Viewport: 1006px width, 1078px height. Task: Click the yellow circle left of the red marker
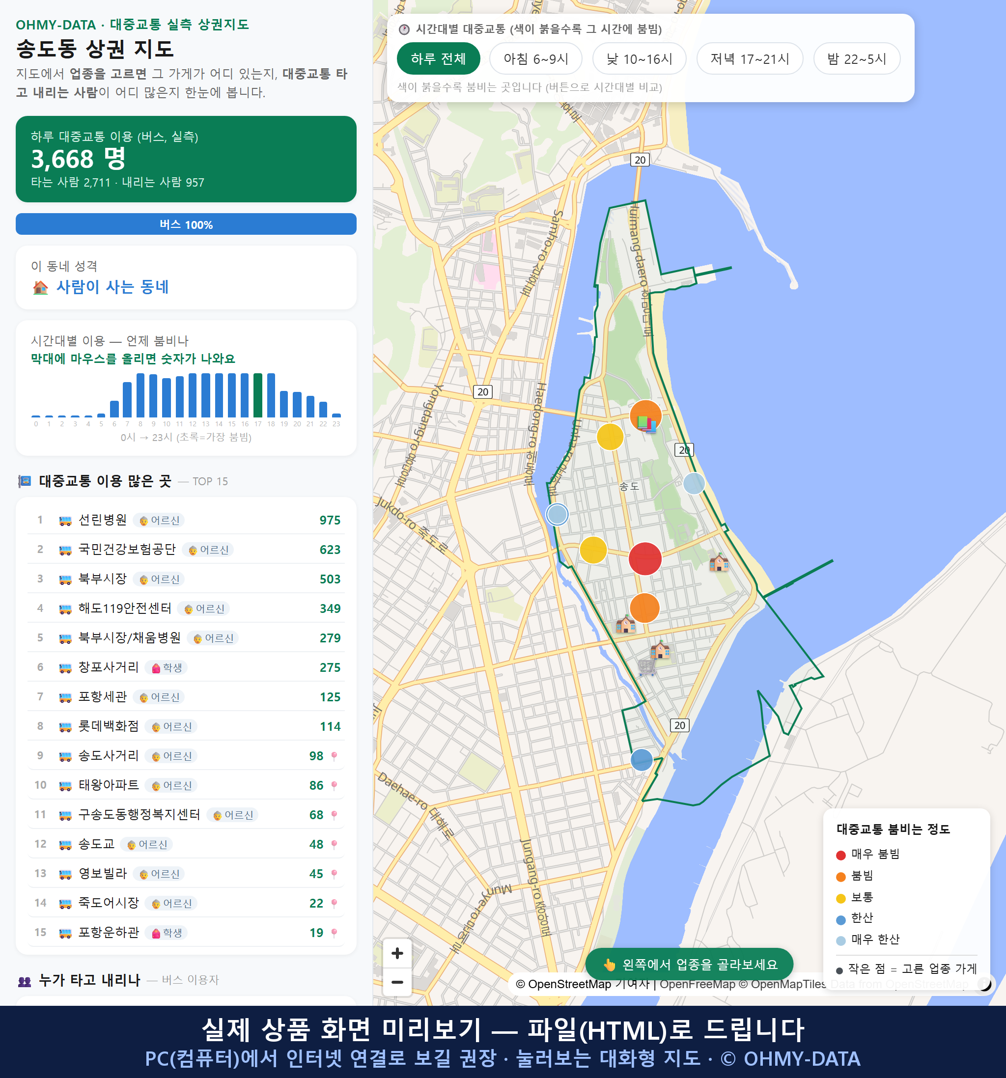(593, 550)
